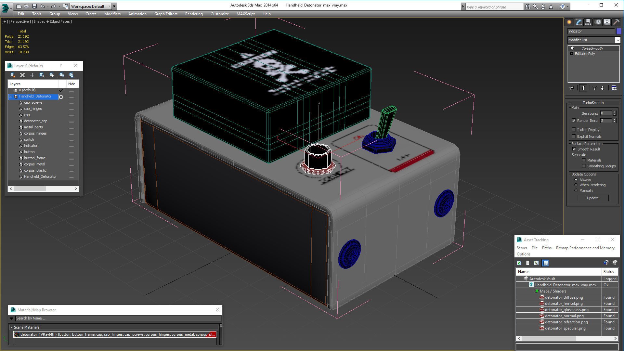The image size is (624, 351).
Task: Click the Pin Stack icon under the modifier stack
Action: click(x=572, y=88)
